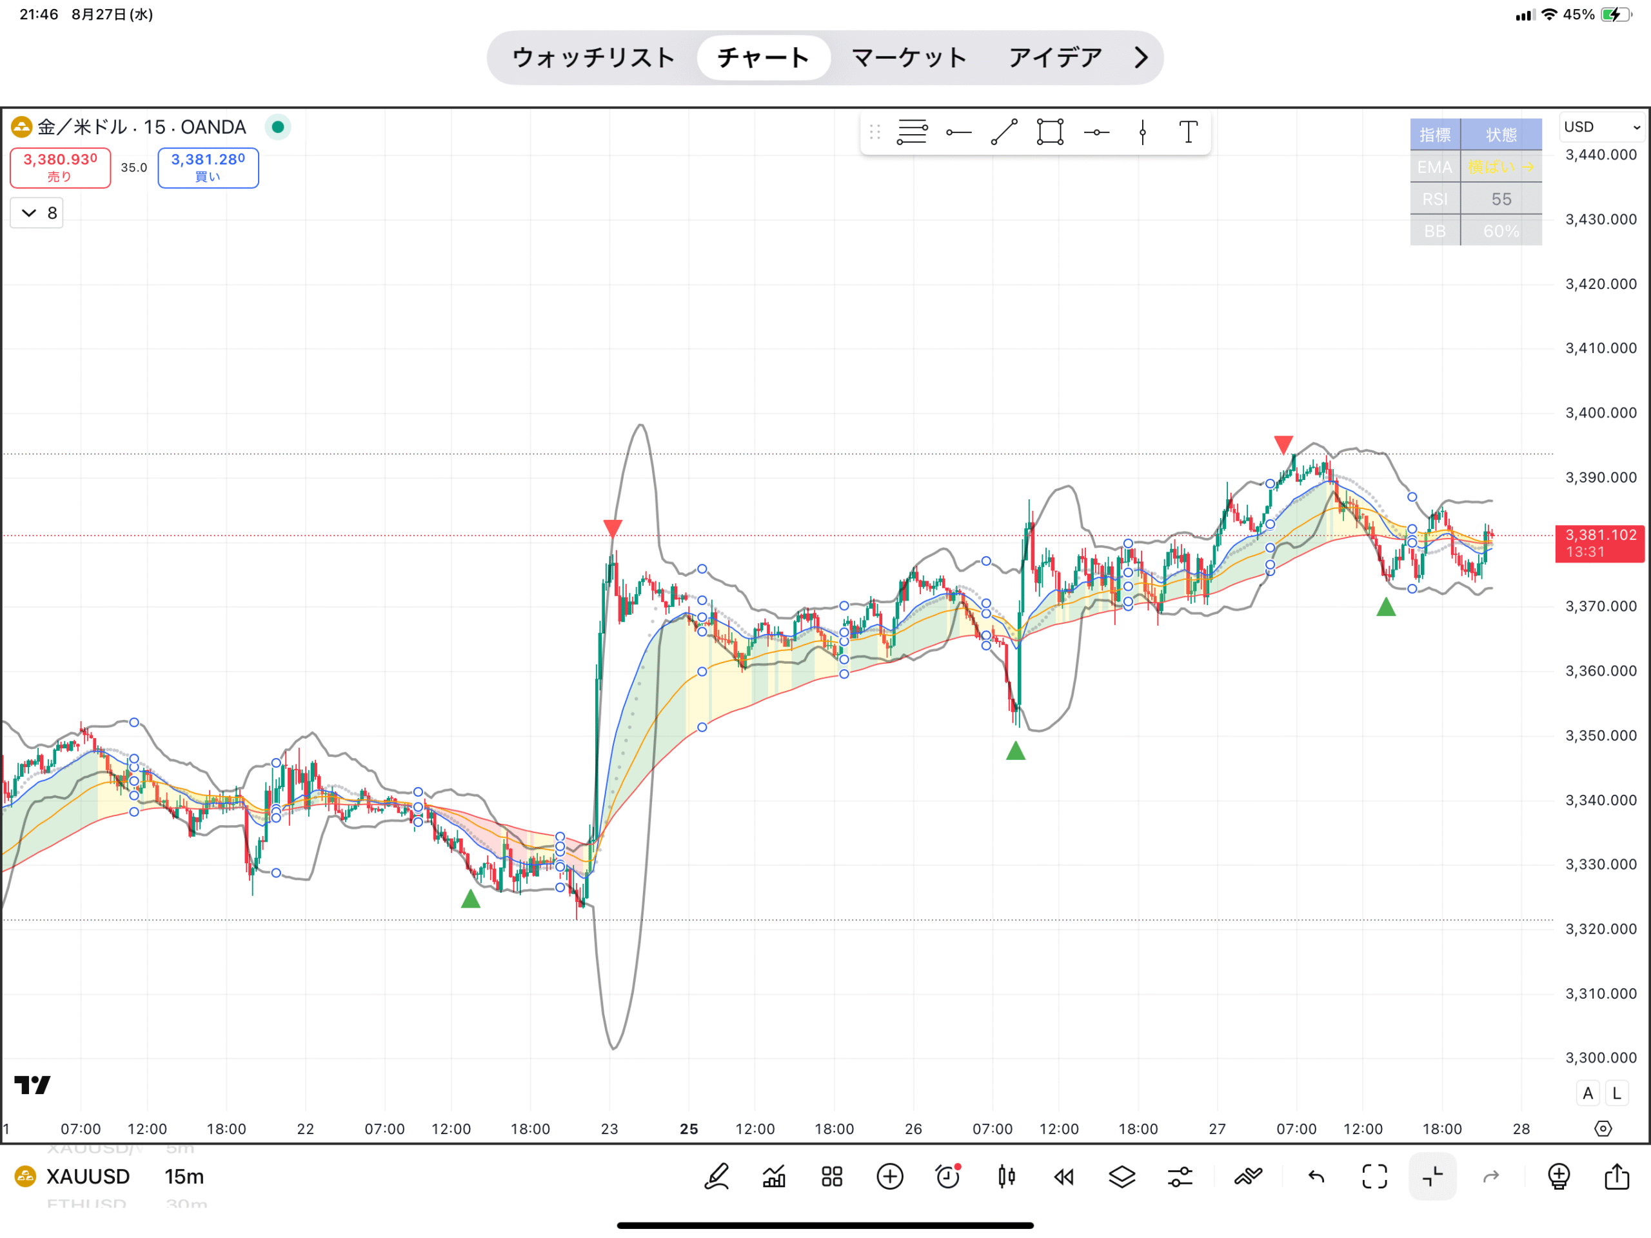Expand the collapsed indicator legend showing 8
The image size is (1651, 1238).
pyautogui.click(x=37, y=213)
